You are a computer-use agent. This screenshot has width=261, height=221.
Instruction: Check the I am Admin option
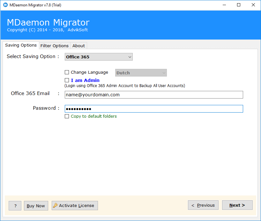click(x=67, y=80)
